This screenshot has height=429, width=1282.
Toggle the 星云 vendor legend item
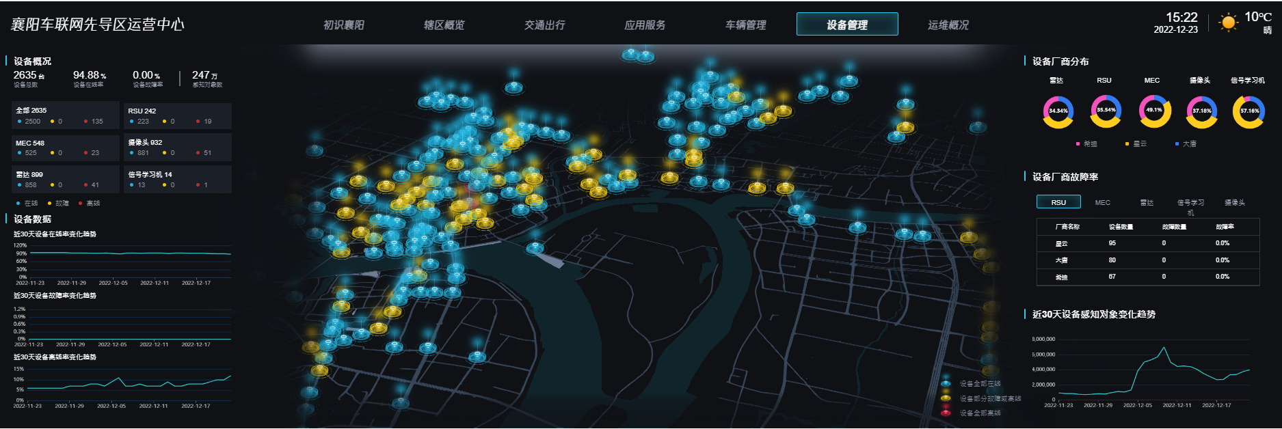point(1136,144)
